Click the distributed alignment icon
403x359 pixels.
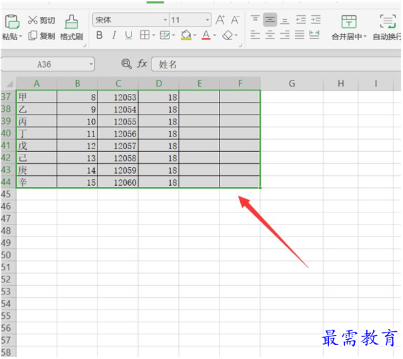314,35
